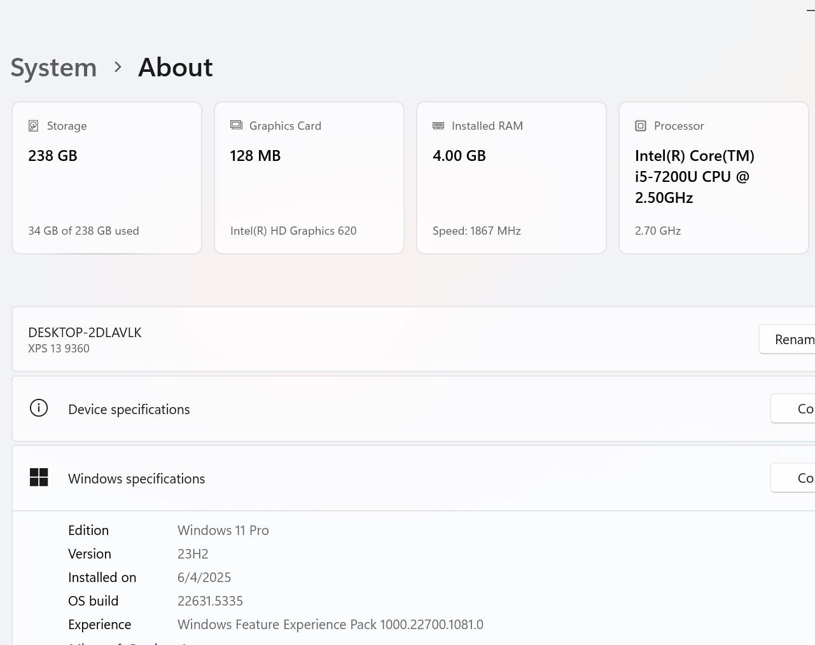Select the OS build 22631.5335 value

click(210, 601)
